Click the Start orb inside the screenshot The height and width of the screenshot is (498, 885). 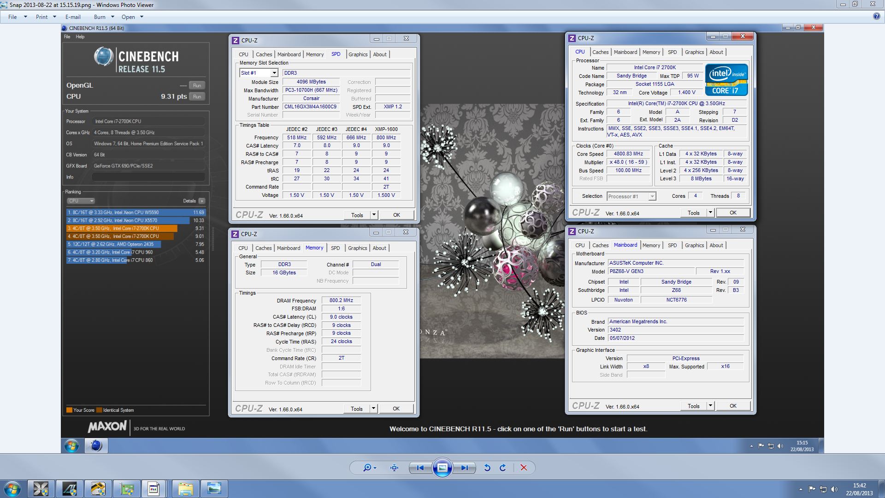pyautogui.click(x=71, y=445)
